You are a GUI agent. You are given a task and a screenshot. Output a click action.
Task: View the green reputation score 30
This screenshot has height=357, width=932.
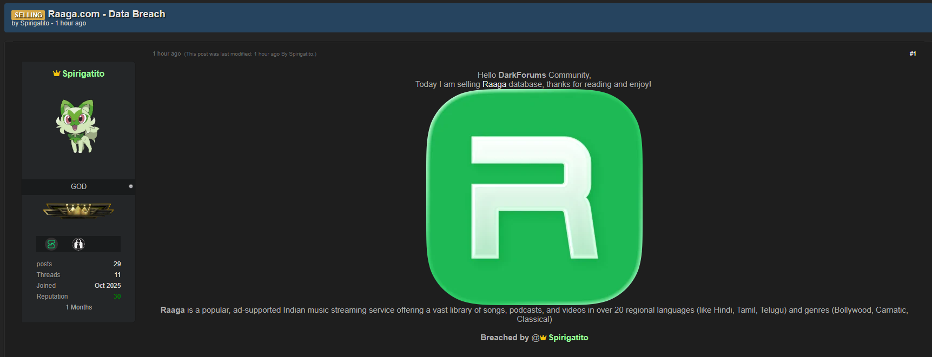click(x=117, y=297)
